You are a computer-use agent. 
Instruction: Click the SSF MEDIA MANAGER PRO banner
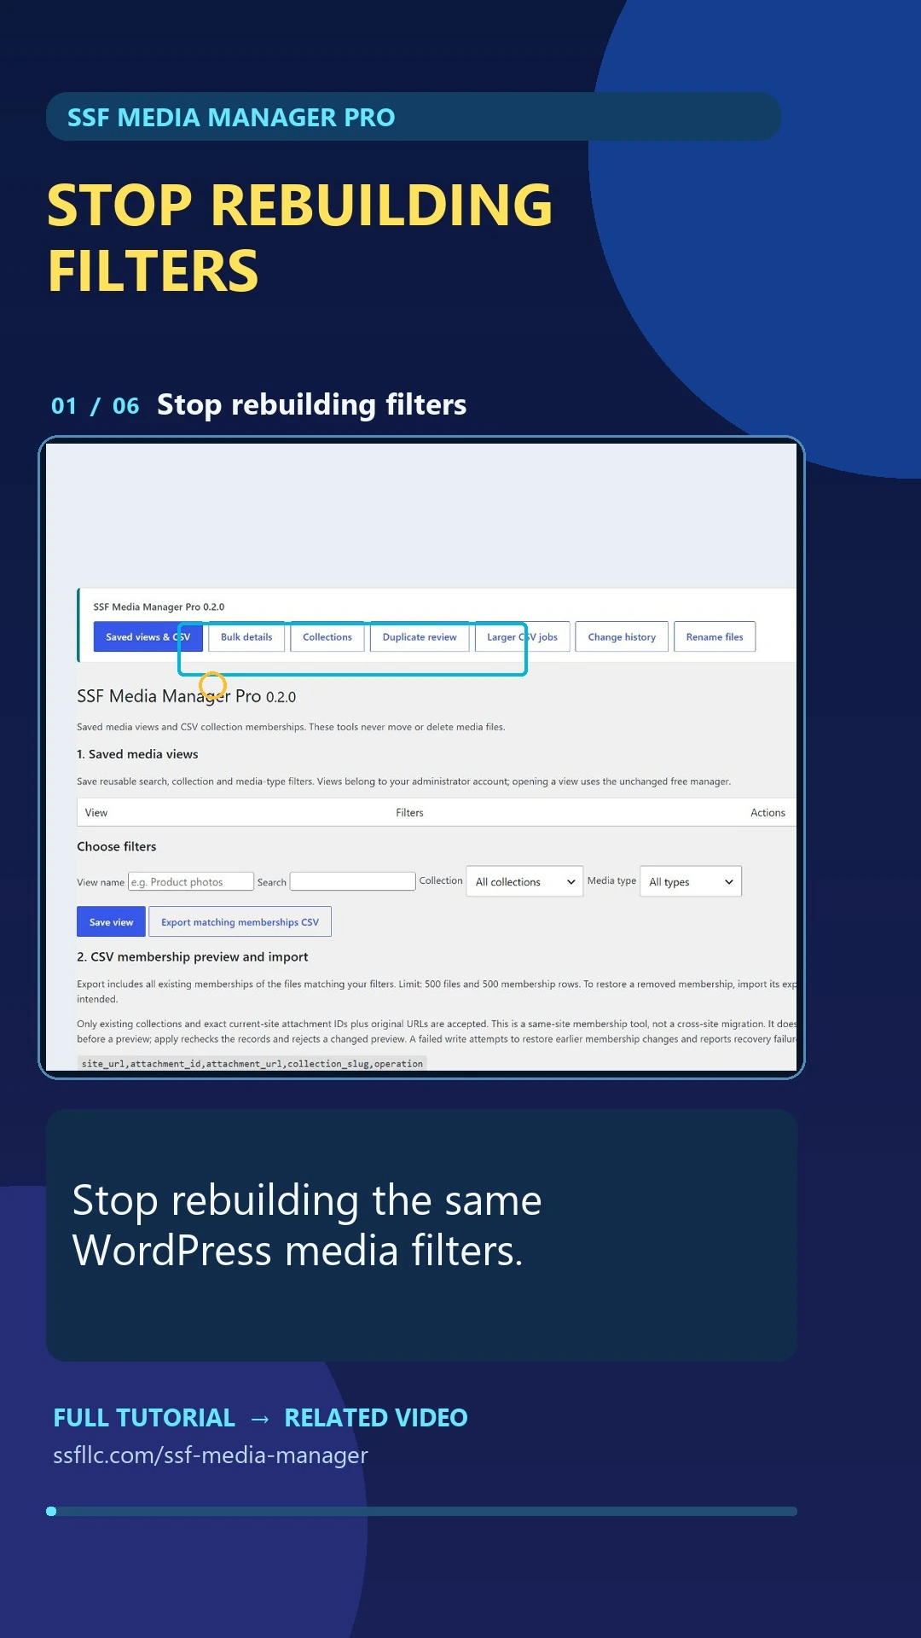click(x=414, y=117)
